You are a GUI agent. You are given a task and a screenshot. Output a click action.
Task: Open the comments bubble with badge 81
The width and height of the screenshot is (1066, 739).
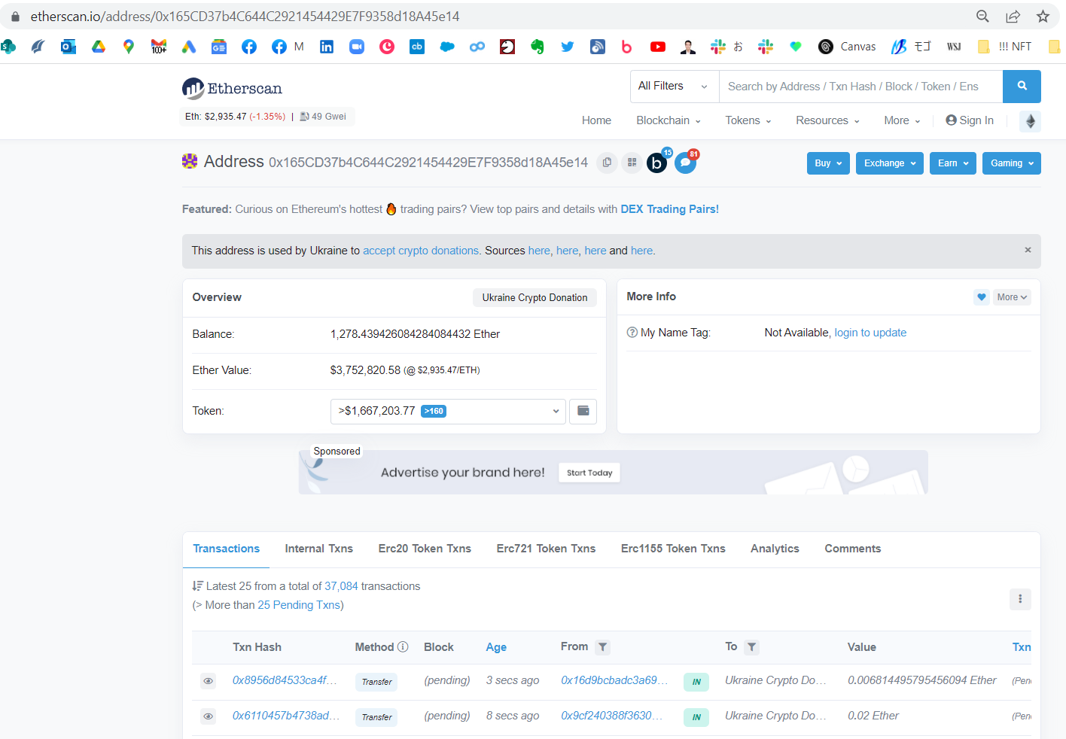[x=686, y=163]
